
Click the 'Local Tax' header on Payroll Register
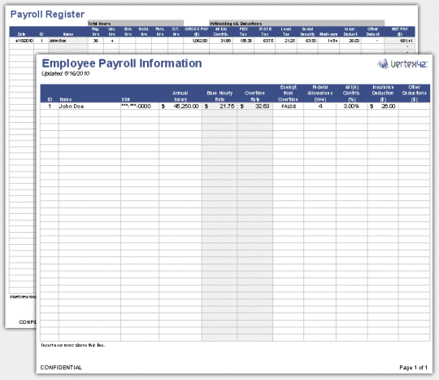click(286, 32)
